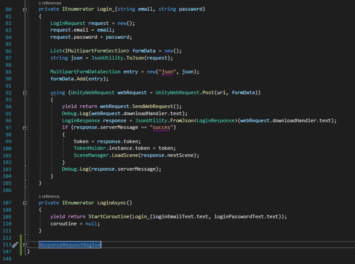355x264 pixels.
Task: Collapse the using UnityWebRequest block
Action: 24,92
